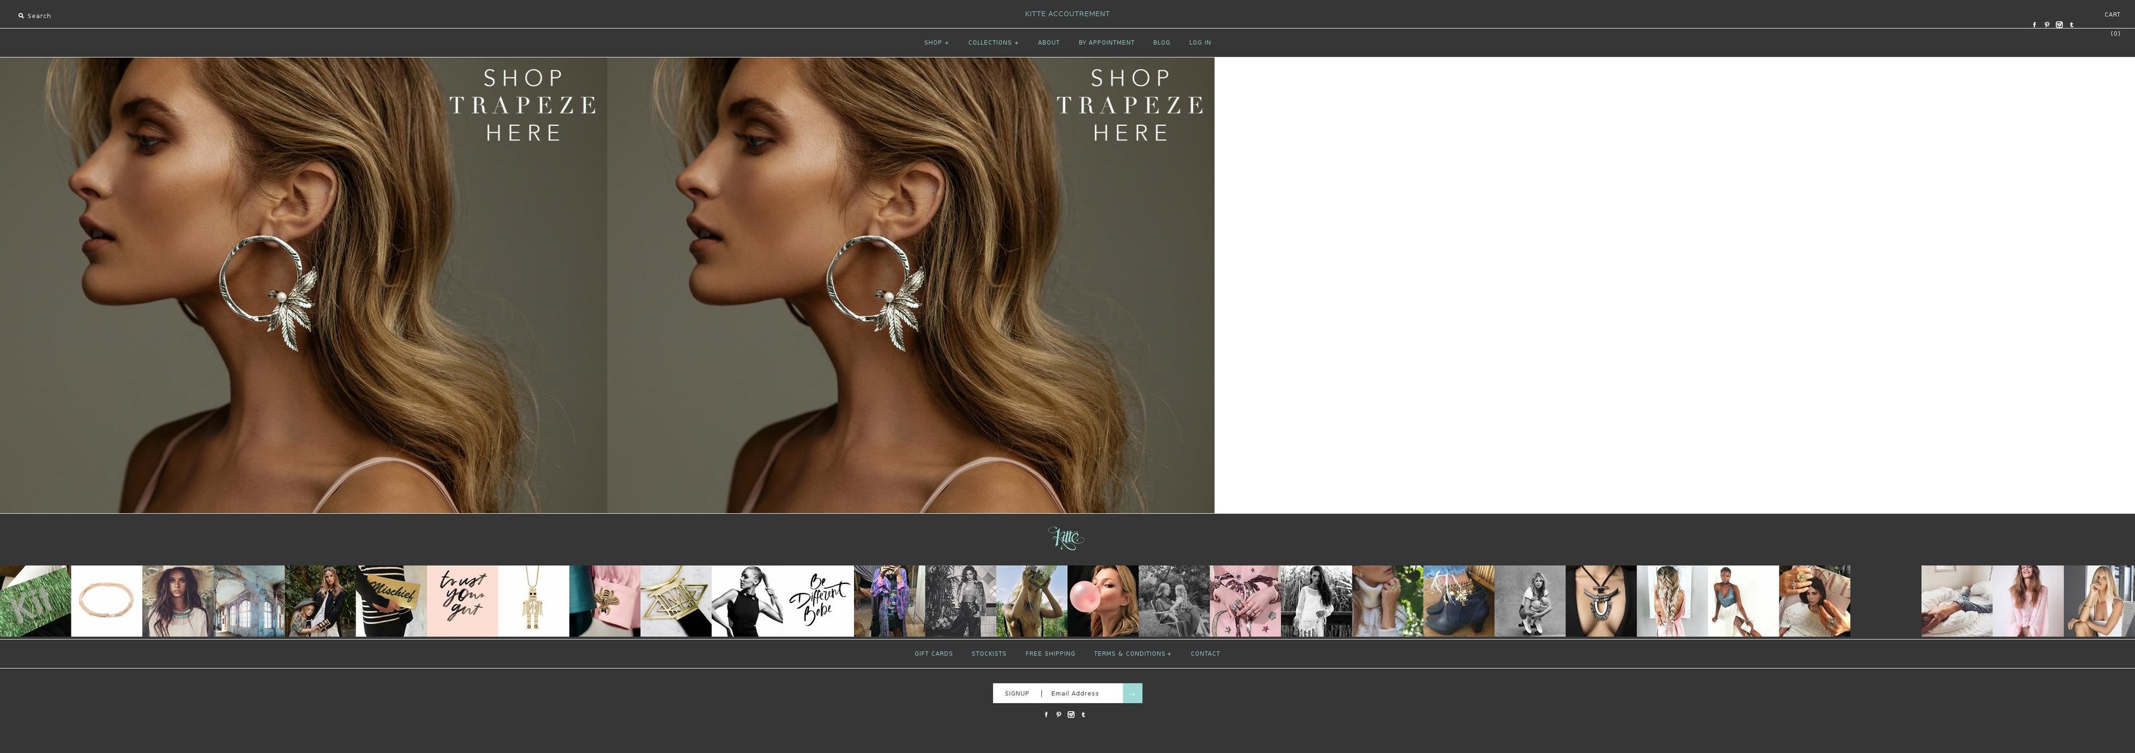Open the gold robot pendant thumbnail
The width and height of the screenshot is (2135, 753).
[534, 601]
